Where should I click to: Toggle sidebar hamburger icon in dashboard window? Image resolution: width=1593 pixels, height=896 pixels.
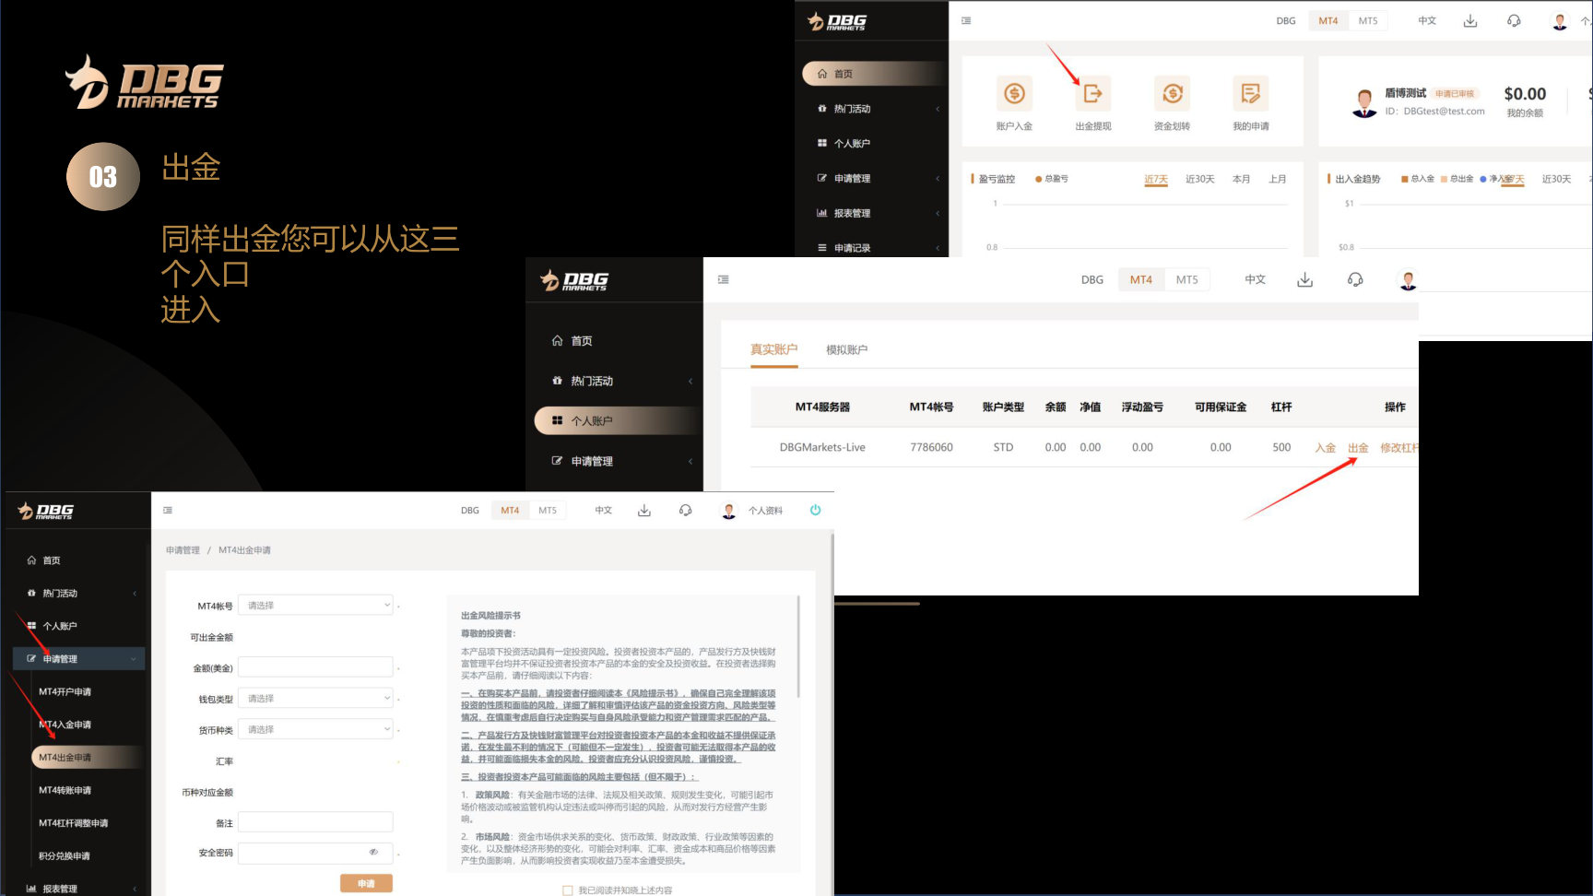966,20
